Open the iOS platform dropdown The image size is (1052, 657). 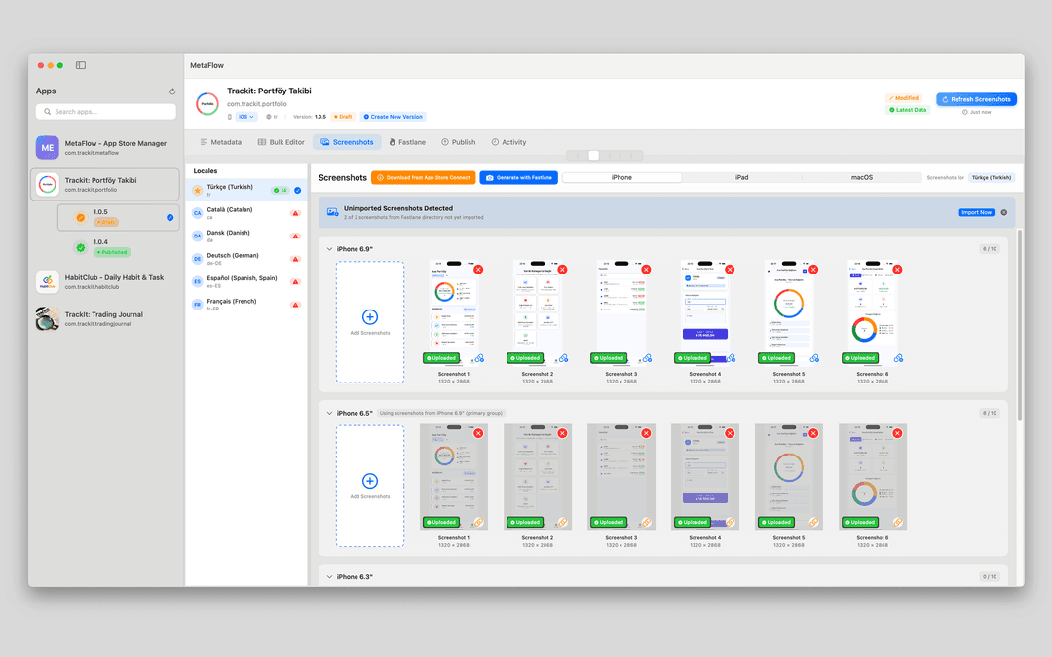coord(246,117)
